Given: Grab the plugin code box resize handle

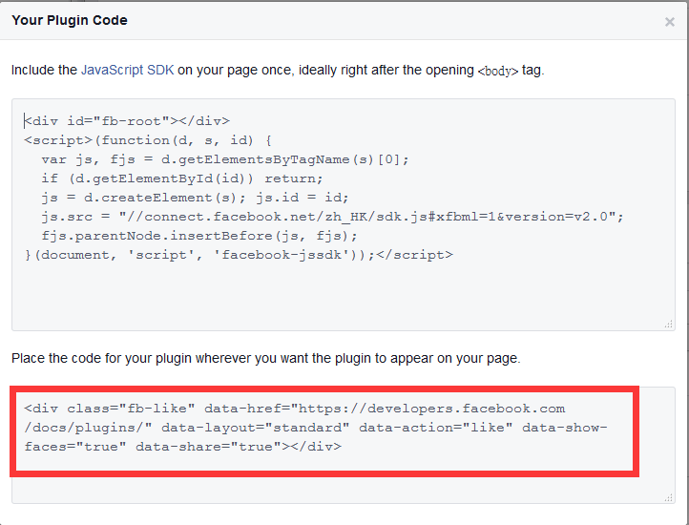Looking at the screenshot, I should coord(669,497).
